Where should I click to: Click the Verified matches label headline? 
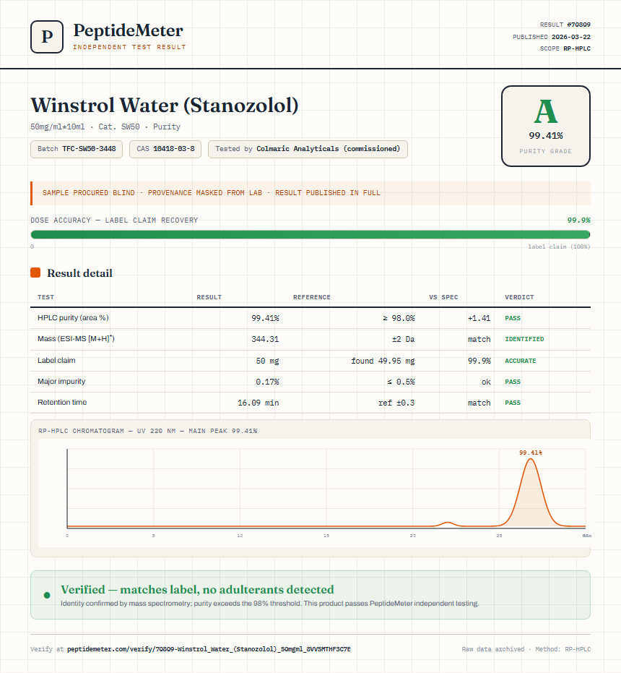(197, 589)
